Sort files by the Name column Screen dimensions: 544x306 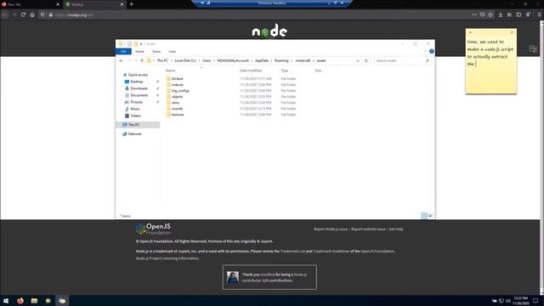(170, 71)
